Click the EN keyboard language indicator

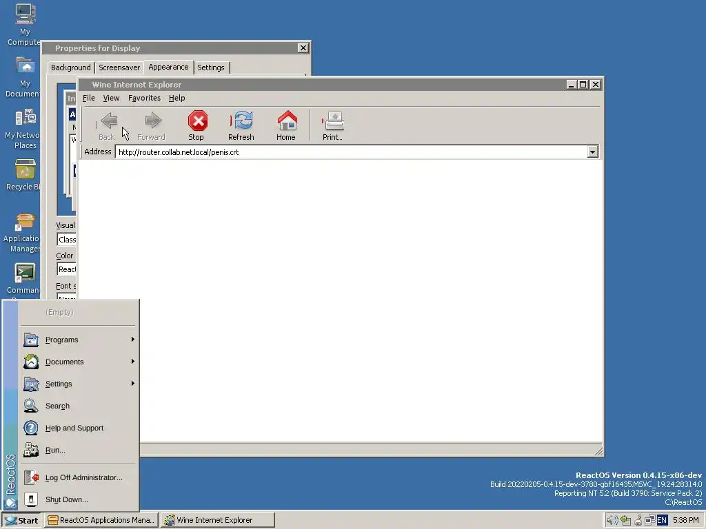[x=662, y=521]
